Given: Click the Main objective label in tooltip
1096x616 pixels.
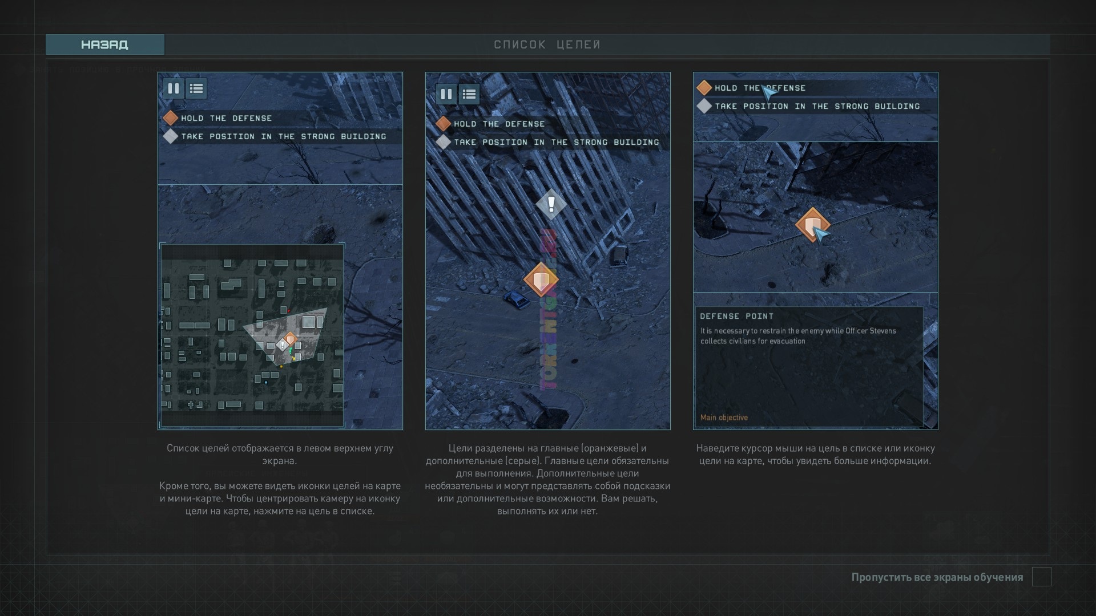Looking at the screenshot, I should point(724,418).
